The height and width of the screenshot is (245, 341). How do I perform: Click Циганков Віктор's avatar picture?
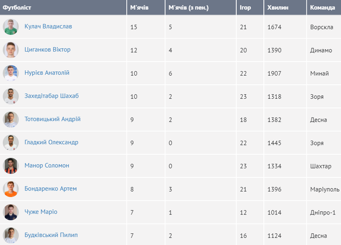[11, 50]
